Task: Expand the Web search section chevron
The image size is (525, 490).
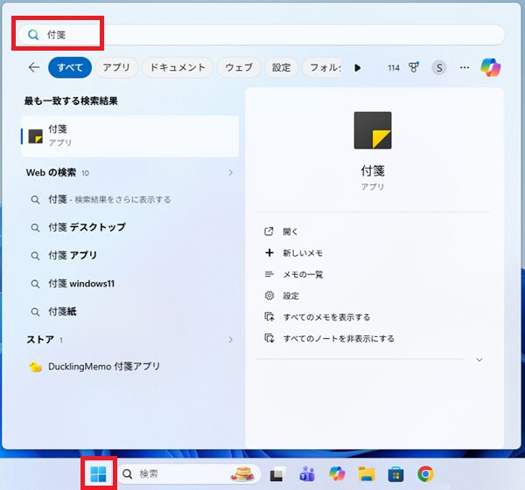Action: pyautogui.click(x=231, y=173)
